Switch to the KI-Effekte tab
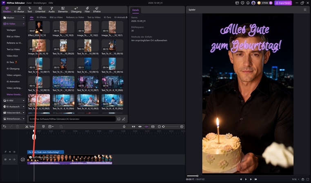Image resolution: width=311 pixels, height=183 pixels. click(42, 17)
